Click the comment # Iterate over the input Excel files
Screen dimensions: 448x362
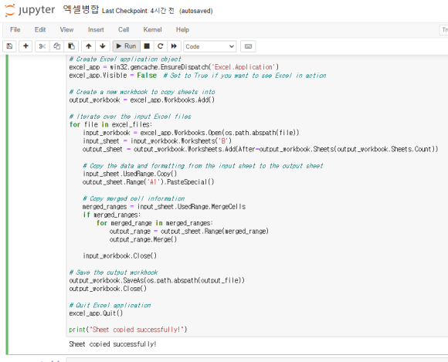click(x=130, y=117)
